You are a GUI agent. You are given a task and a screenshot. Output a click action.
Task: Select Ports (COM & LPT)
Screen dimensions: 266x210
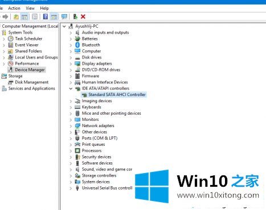click(x=100, y=138)
